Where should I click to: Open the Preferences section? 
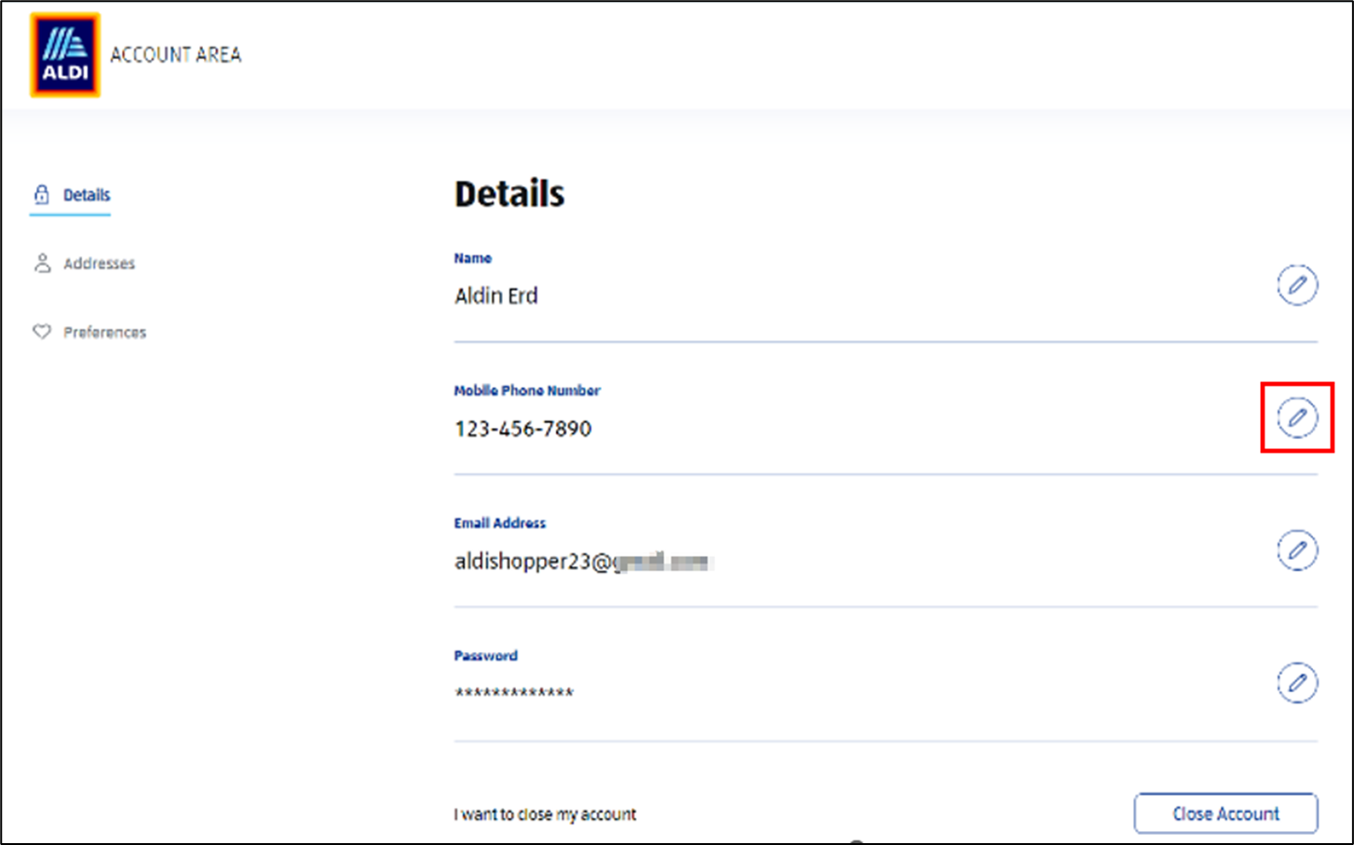pyautogui.click(x=104, y=333)
